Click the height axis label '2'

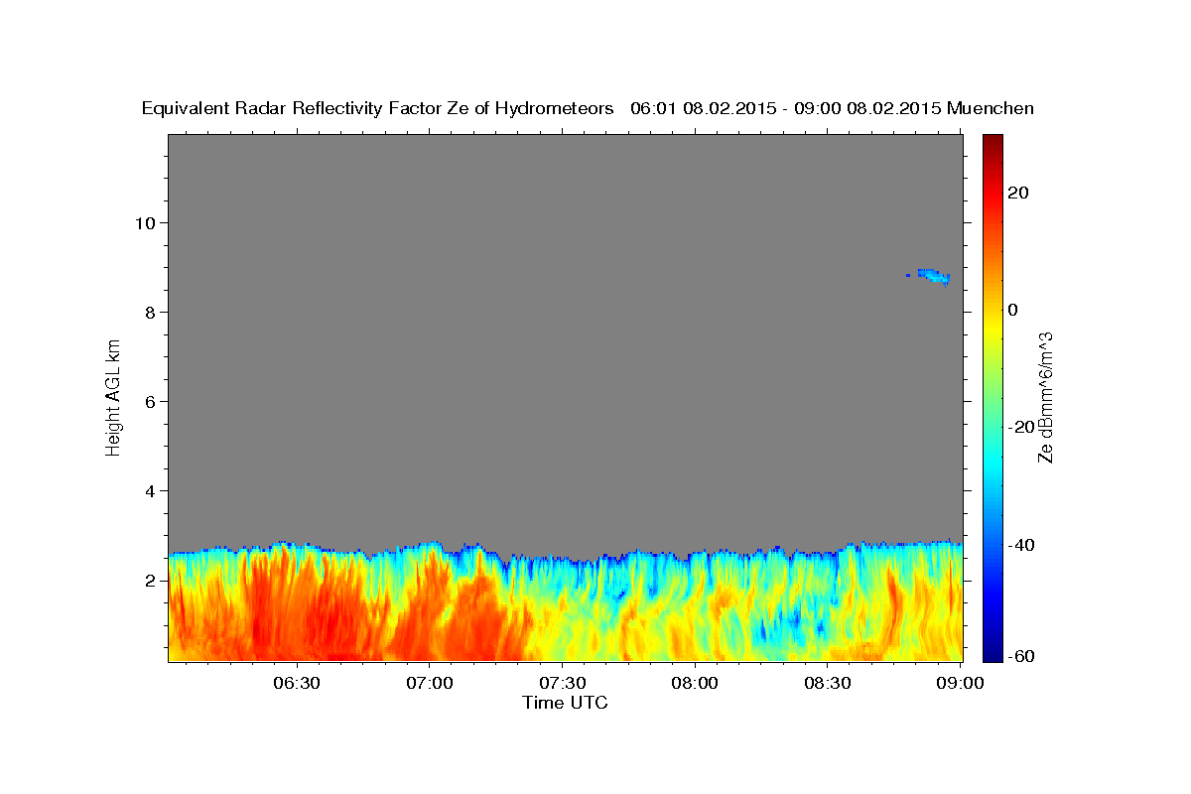(152, 580)
